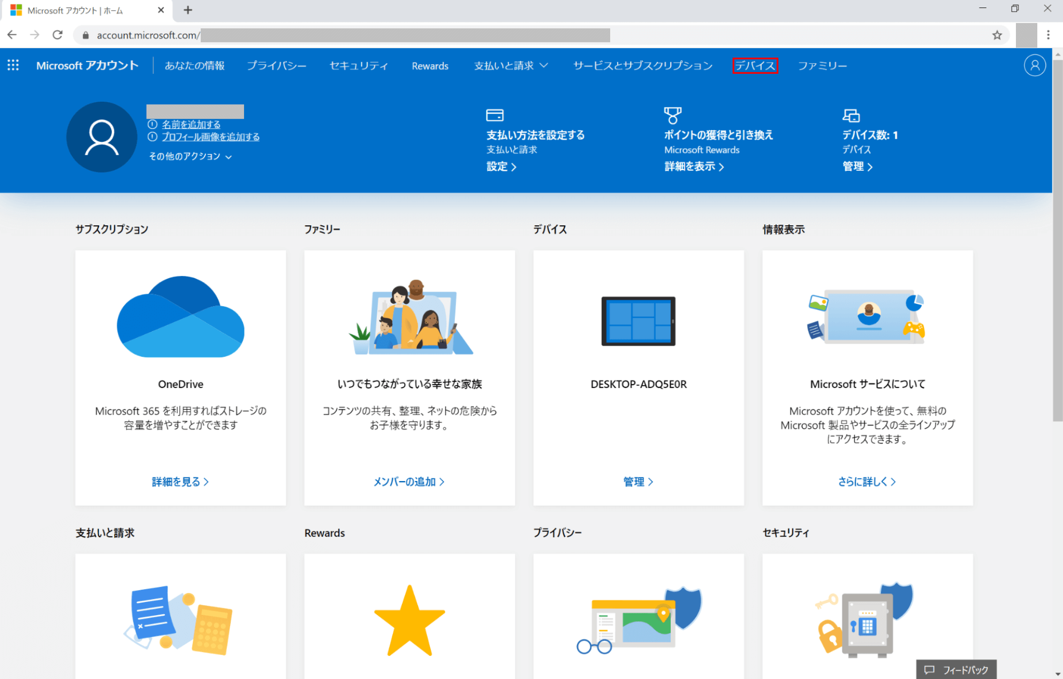This screenshot has width=1063, height=679.
Task: Click the scrollbar down arrow
Action: (1058, 674)
